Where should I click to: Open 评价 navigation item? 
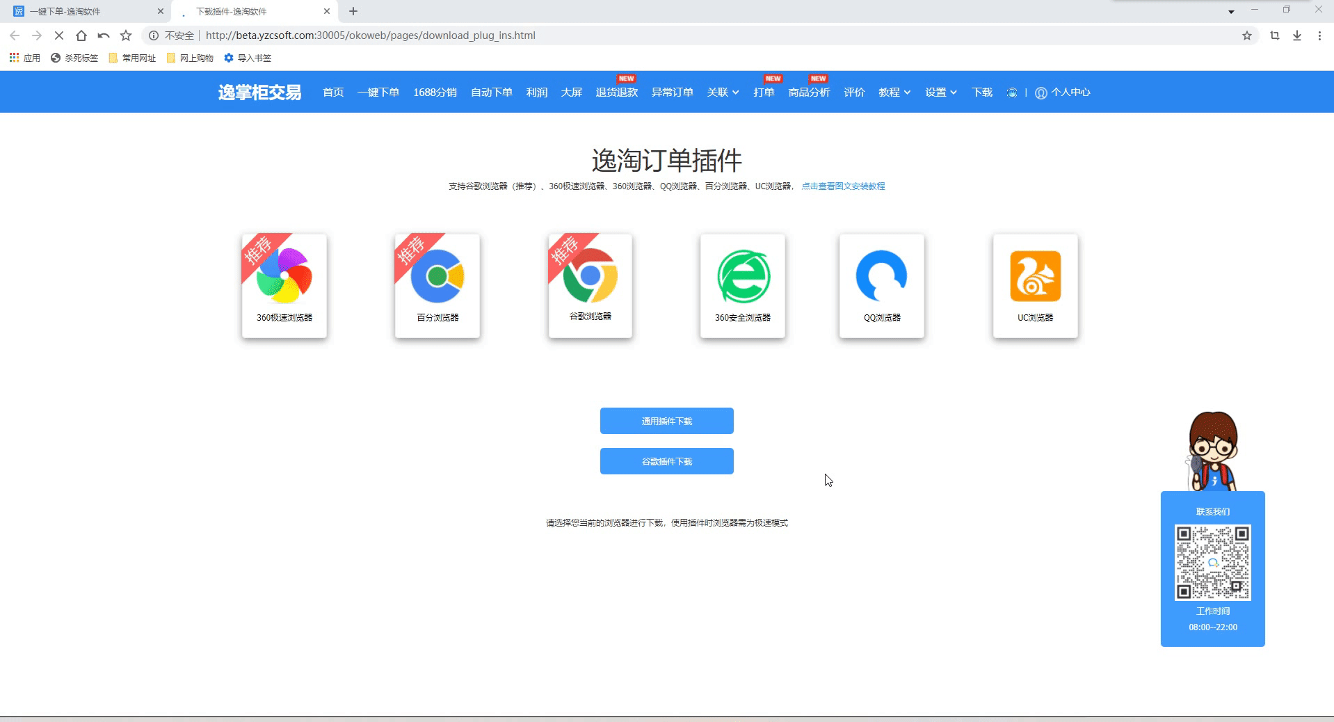854,93
